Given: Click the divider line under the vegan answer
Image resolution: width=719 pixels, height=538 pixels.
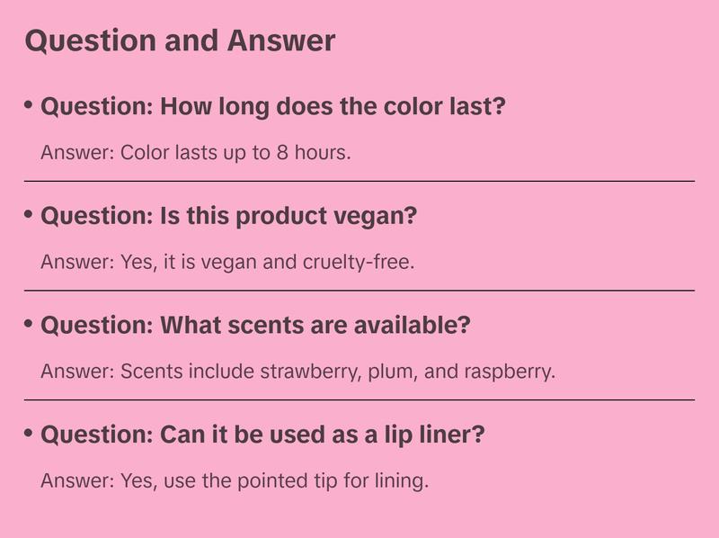Looking at the screenshot, I should tap(359, 291).
